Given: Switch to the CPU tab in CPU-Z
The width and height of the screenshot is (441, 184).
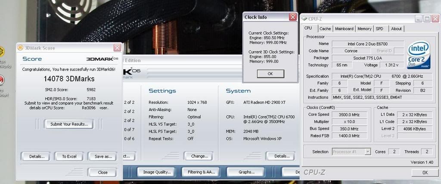Looking at the screenshot, I should [308, 28].
